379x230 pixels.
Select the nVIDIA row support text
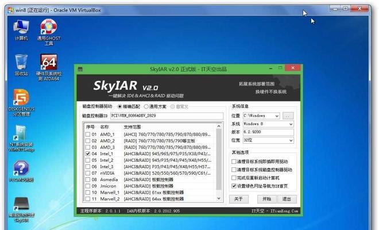(167, 173)
